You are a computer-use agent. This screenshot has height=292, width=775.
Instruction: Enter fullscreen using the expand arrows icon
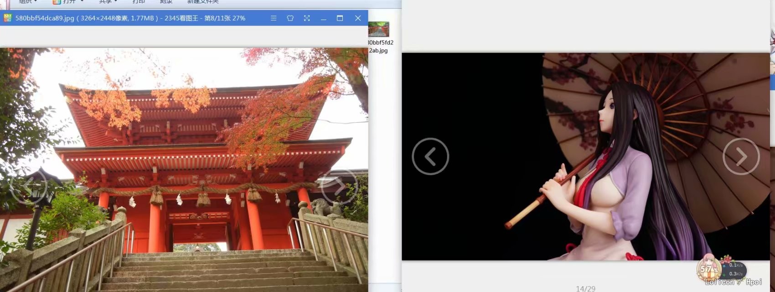coord(307,18)
